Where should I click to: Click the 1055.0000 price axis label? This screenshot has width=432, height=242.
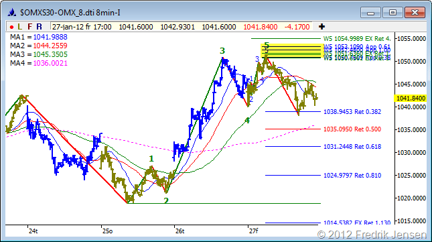(411, 39)
